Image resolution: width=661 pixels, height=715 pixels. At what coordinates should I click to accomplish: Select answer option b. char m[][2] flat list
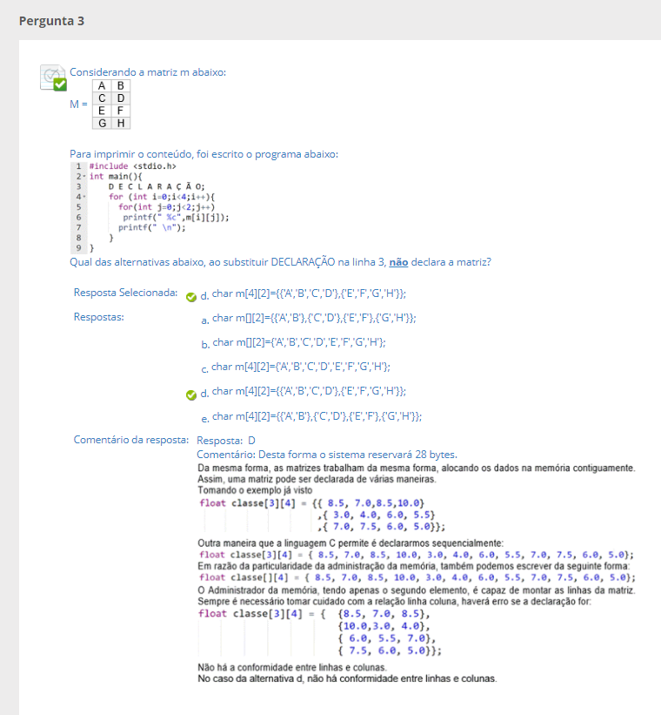point(298,343)
